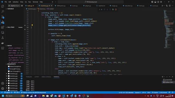Click the notifications bell in status bar
Screen dimensions: 175x98
click(x=173, y=93)
